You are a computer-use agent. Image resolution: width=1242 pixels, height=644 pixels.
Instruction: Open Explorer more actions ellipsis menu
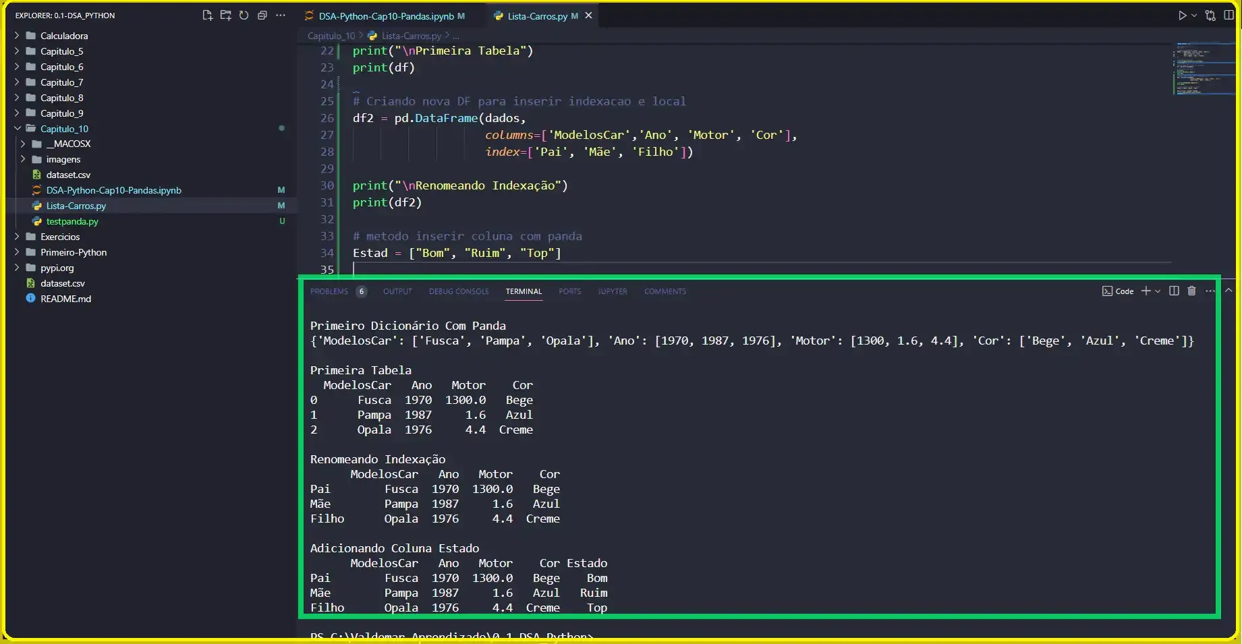(x=281, y=15)
